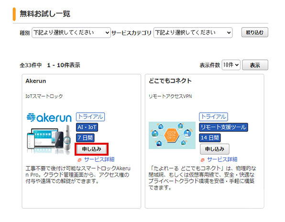Click external link icon beside Akerun サービス詳細

click(x=79, y=160)
